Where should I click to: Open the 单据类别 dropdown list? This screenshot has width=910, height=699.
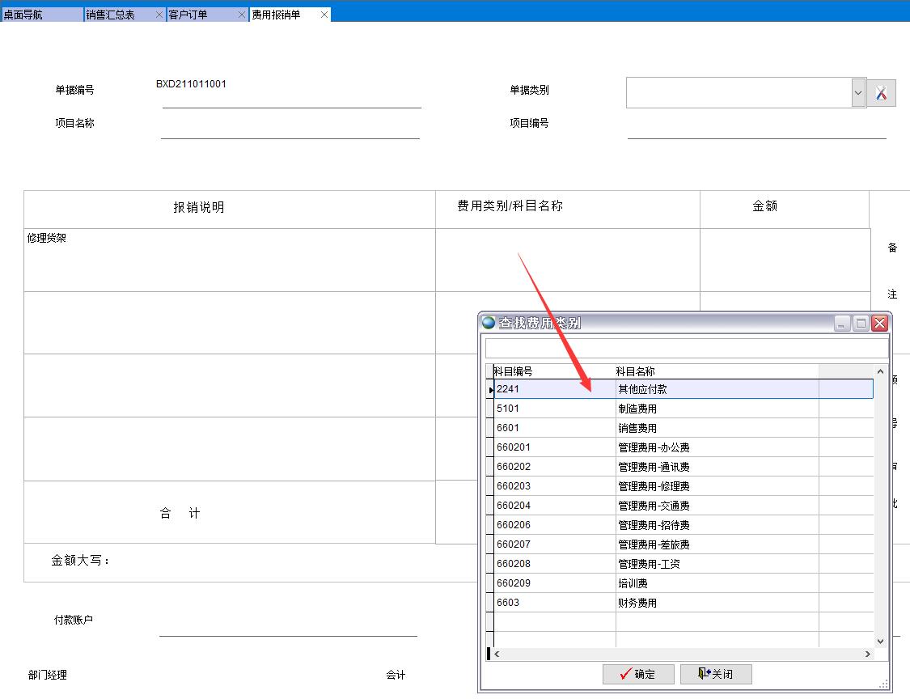[x=857, y=91]
